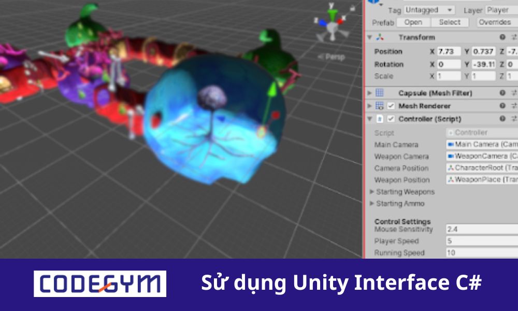Click the Transform settings icon

tap(515, 37)
